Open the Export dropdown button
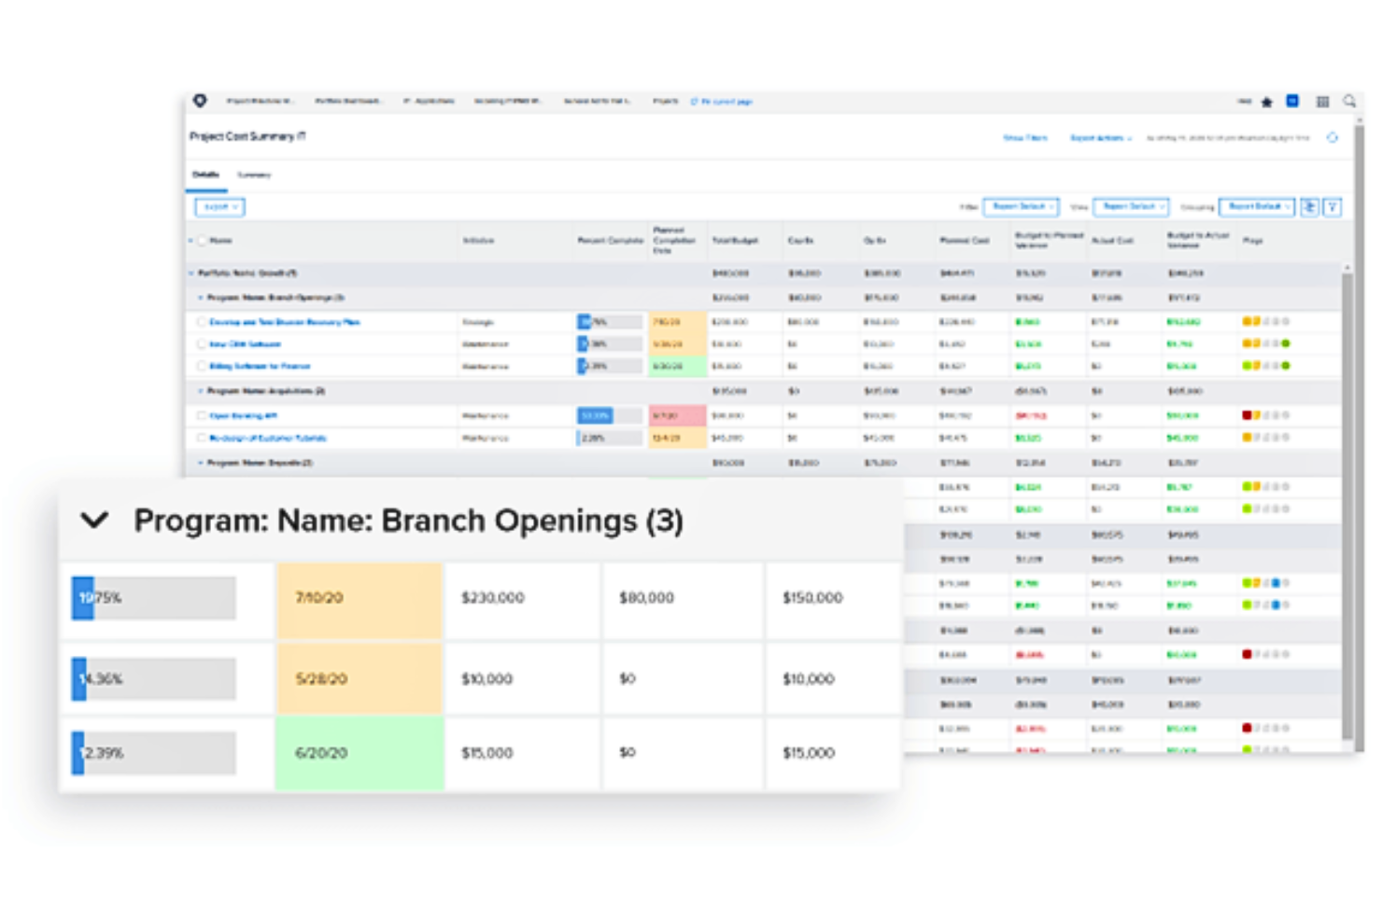 click(x=219, y=206)
